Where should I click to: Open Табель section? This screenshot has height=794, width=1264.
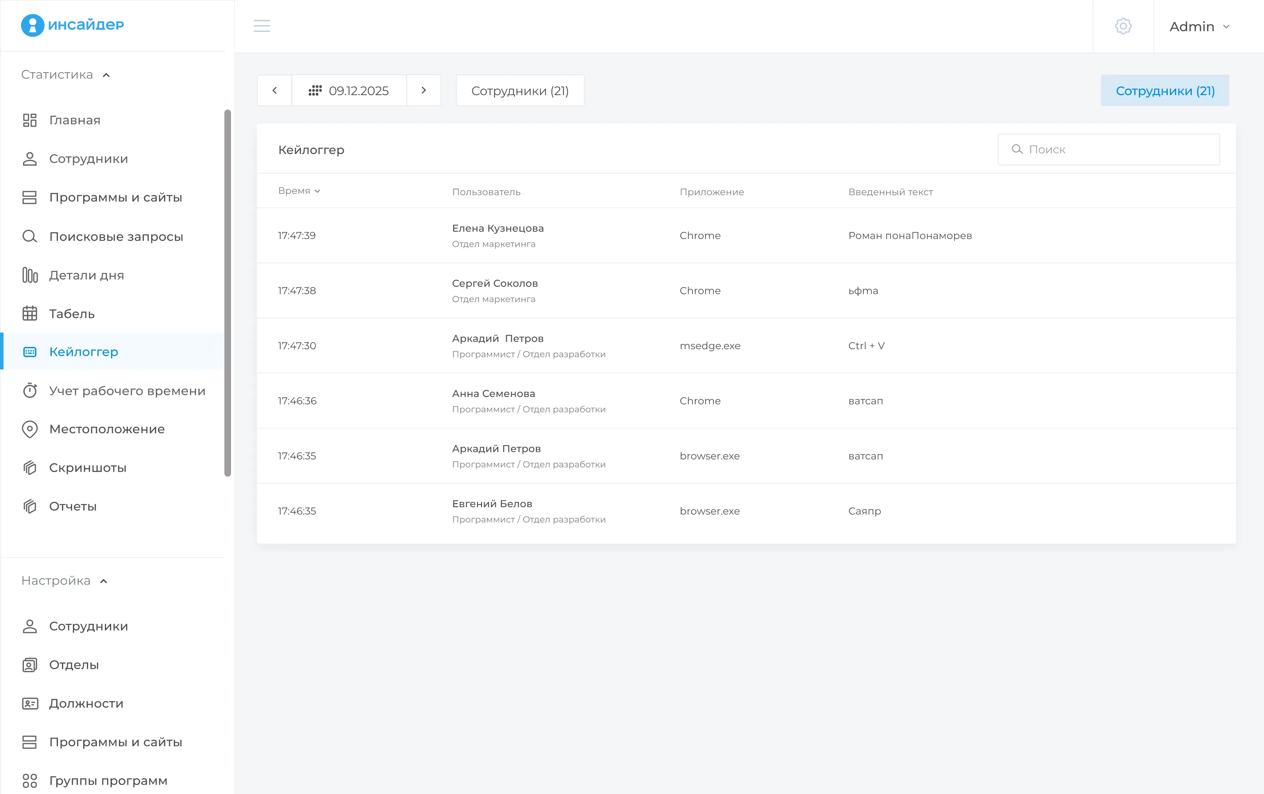coord(71,314)
